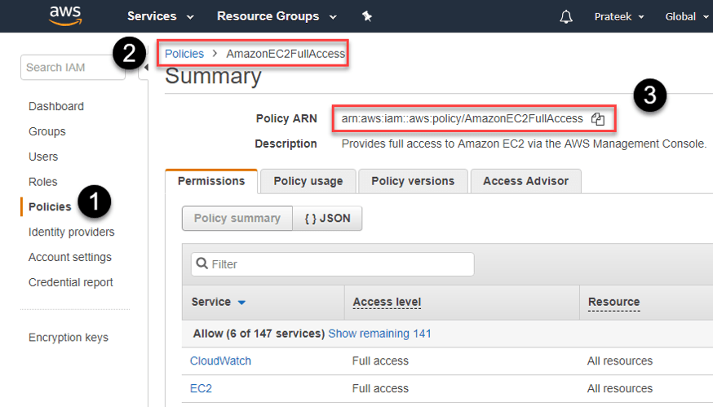Sort by the Service column header
The image size is (713, 407).
[x=218, y=302]
